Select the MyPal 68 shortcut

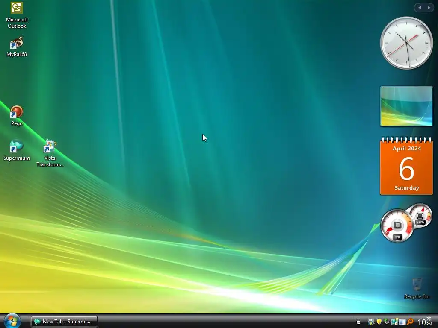(x=17, y=47)
